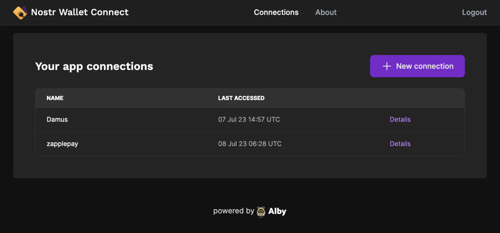Click the Nostr Wallet Connect logo icon
This screenshot has height=233, width=500.
(20, 13)
